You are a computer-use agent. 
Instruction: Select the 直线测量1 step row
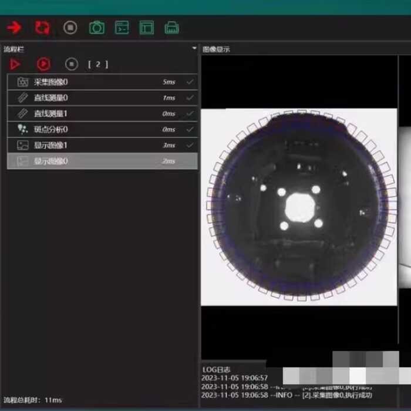pos(103,113)
